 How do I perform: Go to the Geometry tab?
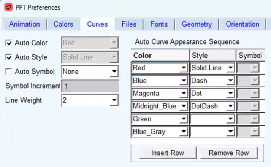click(x=197, y=24)
